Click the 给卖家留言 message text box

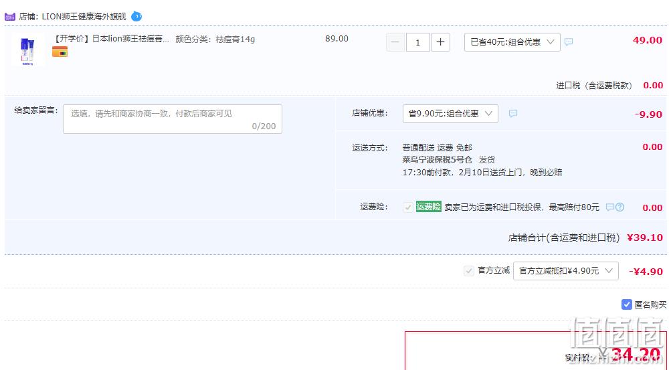point(173,118)
